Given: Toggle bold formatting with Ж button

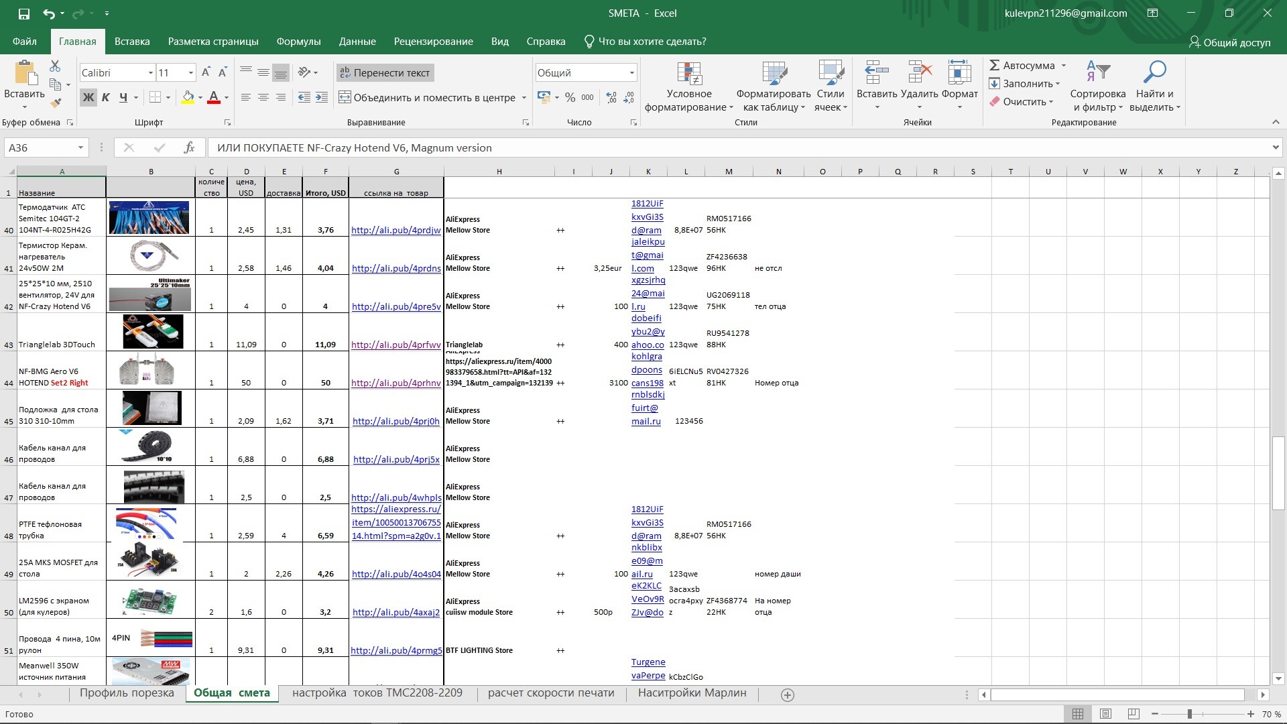Looking at the screenshot, I should point(88,97).
